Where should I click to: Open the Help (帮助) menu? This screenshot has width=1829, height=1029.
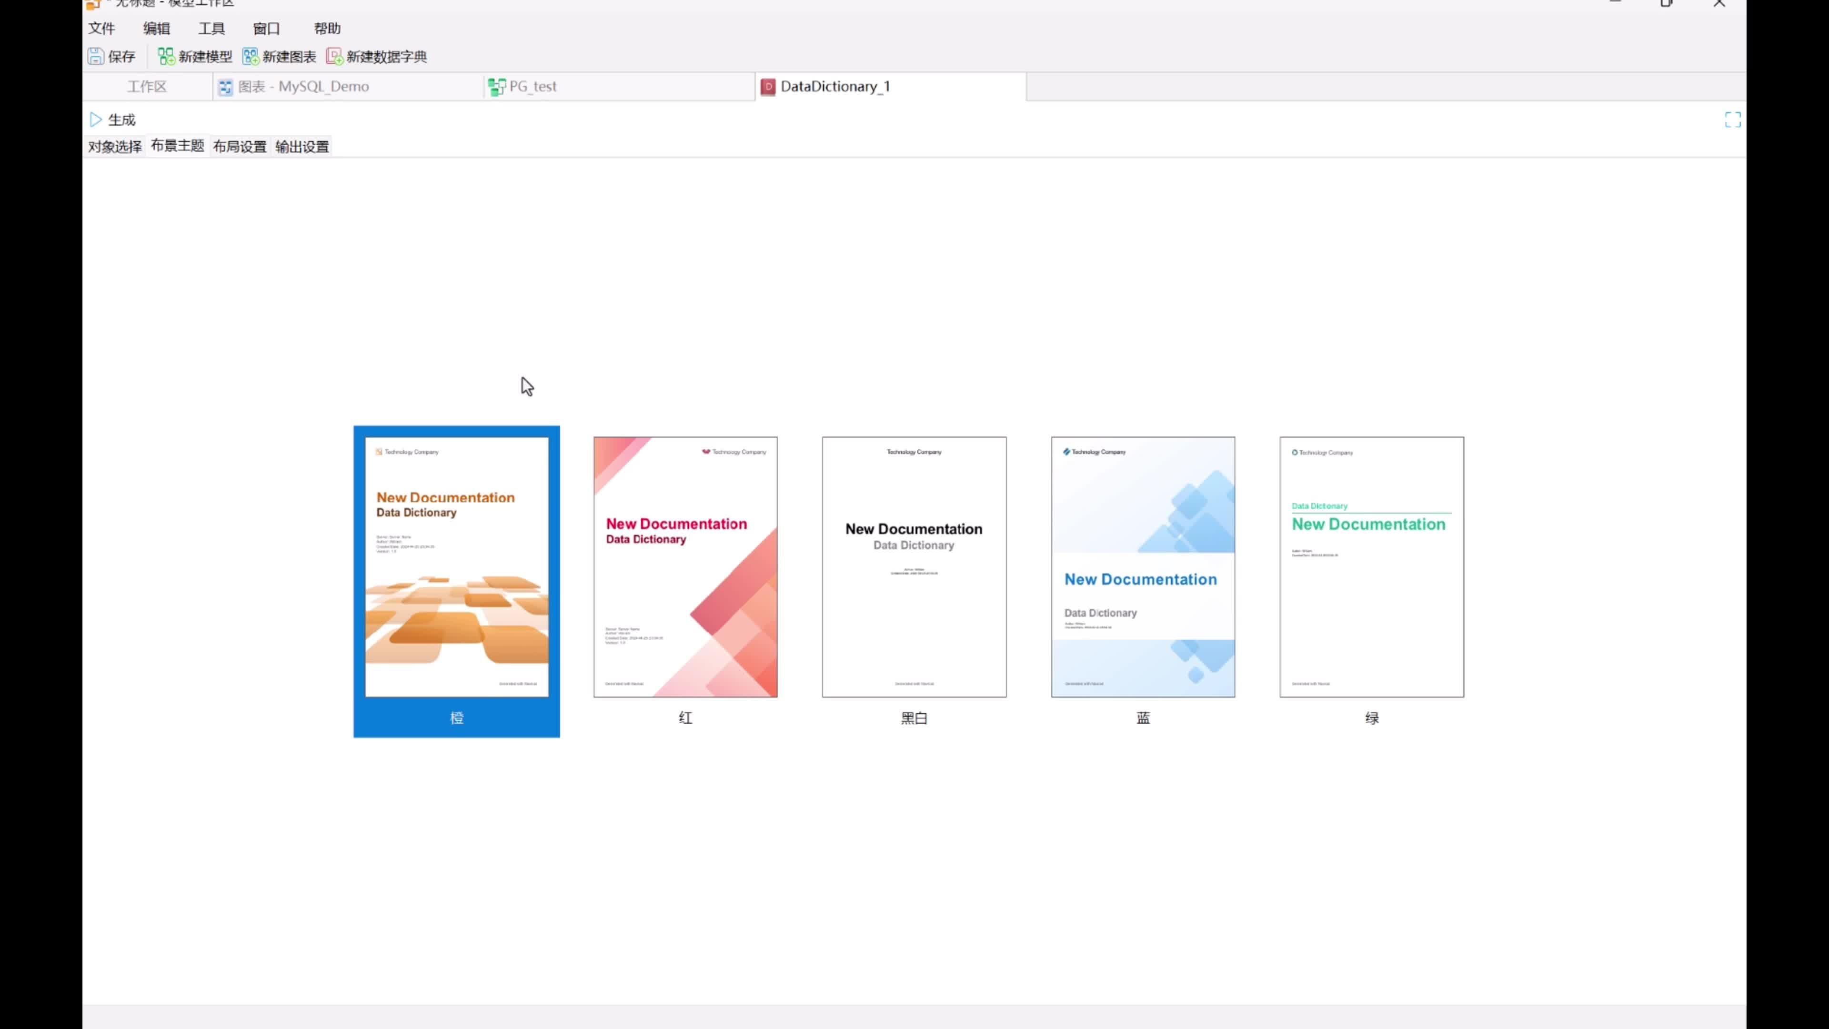[327, 29]
